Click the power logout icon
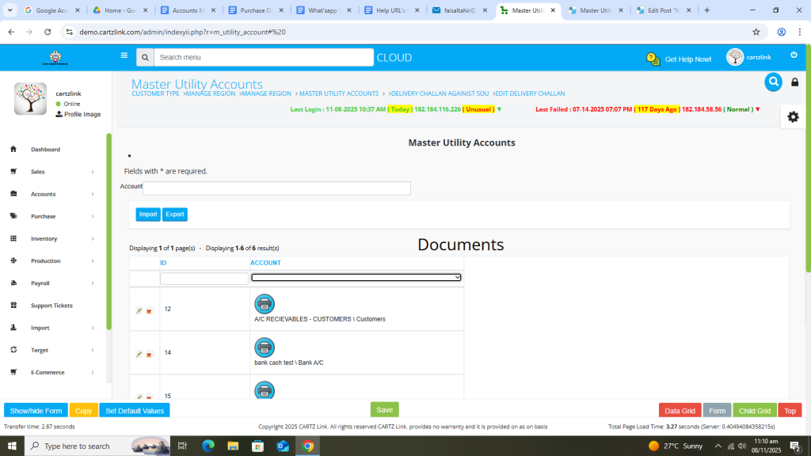Screen dimensions: 811x456 coord(794,55)
